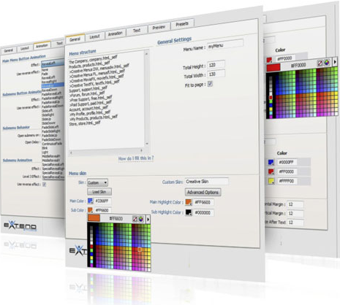Switch to General tab in left window
340x305 pixels.
pyautogui.click(x=9, y=50)
